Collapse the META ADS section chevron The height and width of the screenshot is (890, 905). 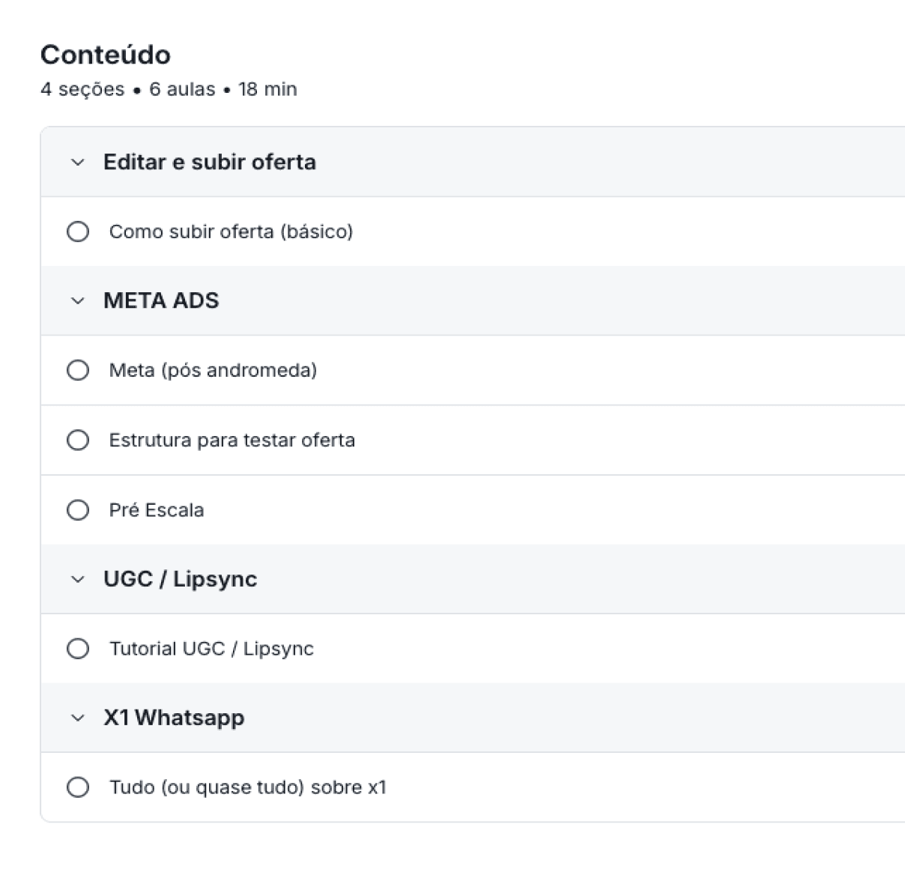coord(78,301)
